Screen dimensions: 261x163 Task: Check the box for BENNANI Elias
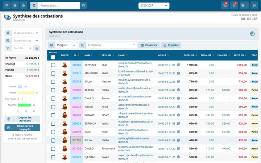[x=53, y=65]
